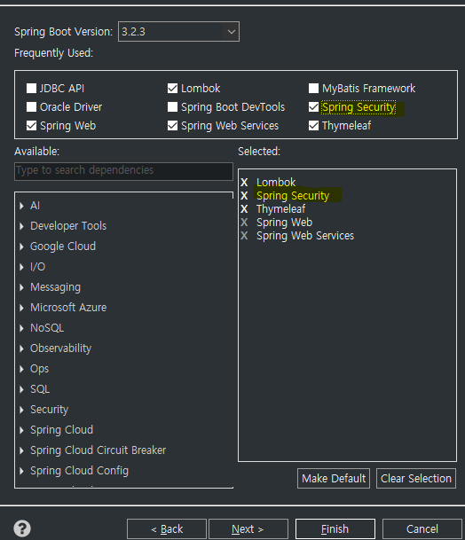Expand the Google Cloud category
This screenshot has height=540, width=465.
coord(21,247)
